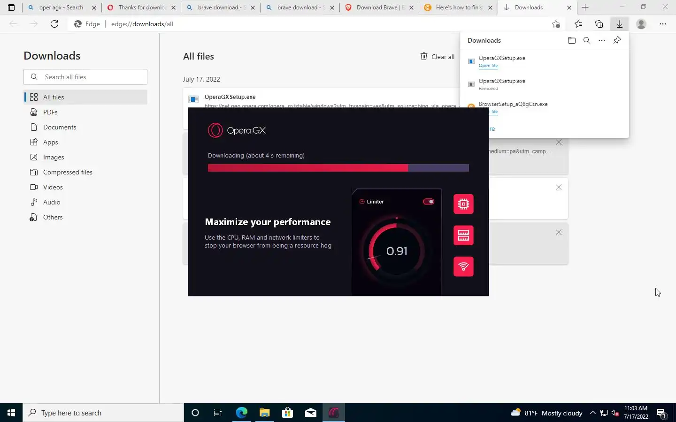Image resolution: width=676 pixels, height=422 pixels.
Task: Click the RAM limiter icon in Opera GX installer
Action: [463, 235]
